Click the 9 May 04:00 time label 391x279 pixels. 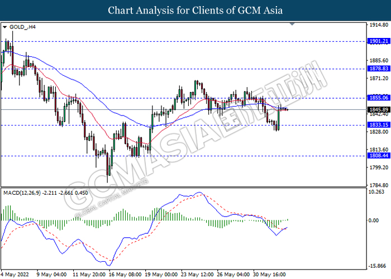pyautogui.click(x=51, y=275)
